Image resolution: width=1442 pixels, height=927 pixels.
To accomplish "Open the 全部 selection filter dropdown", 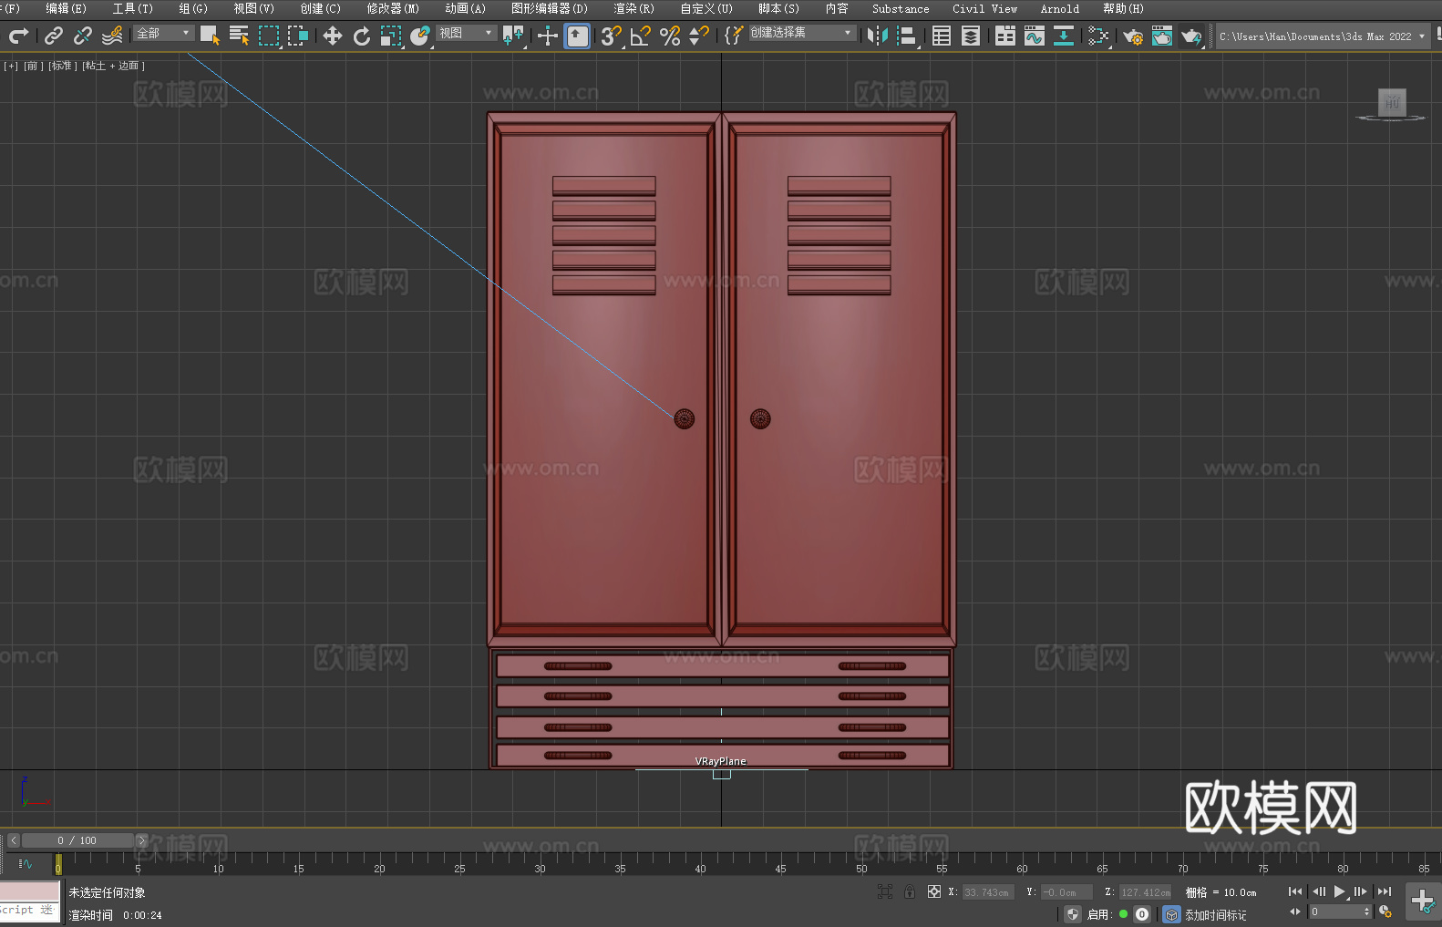I will coord(163,33).
